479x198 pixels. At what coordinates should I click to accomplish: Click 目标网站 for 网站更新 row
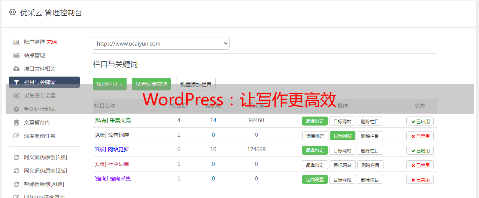[342, 150]
